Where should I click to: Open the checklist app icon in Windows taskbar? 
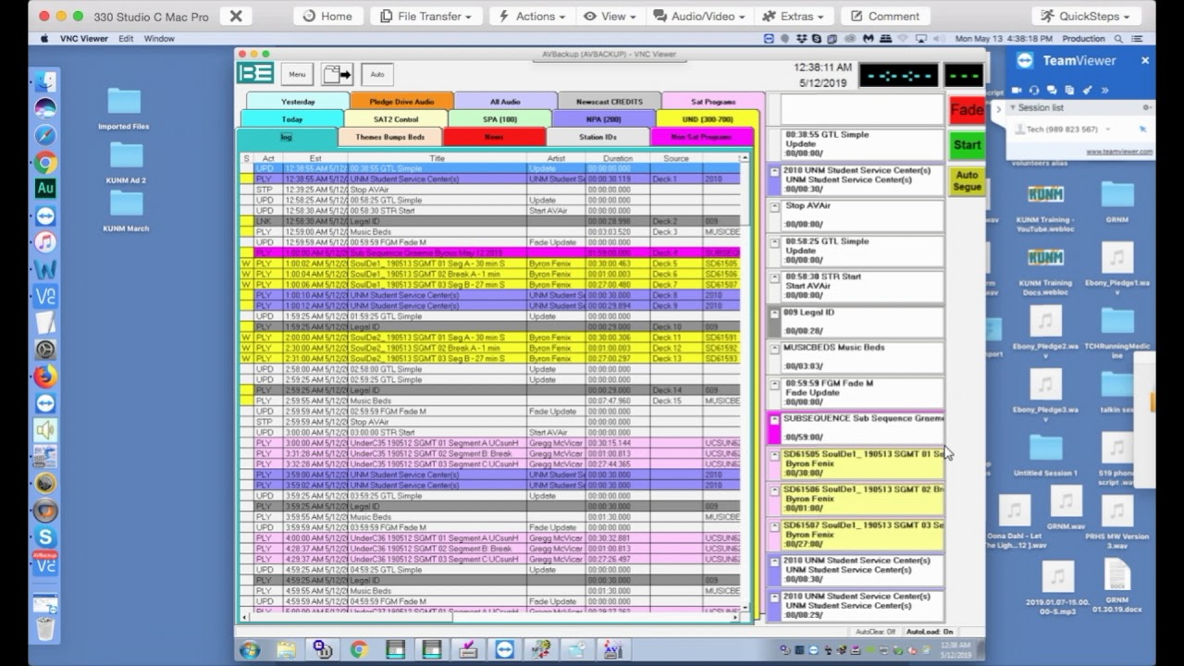click(x=467, y=649)
